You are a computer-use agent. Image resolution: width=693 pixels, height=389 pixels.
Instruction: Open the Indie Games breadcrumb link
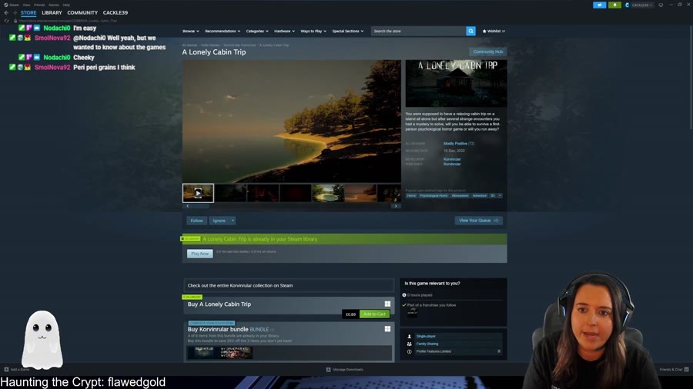point(210,45)
